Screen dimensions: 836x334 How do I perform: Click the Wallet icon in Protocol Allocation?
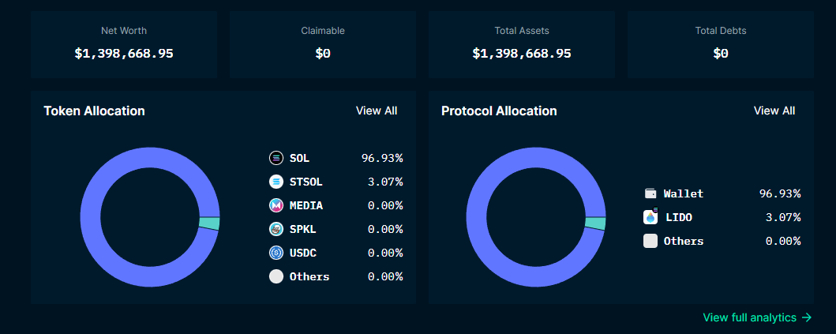[650, 193]
